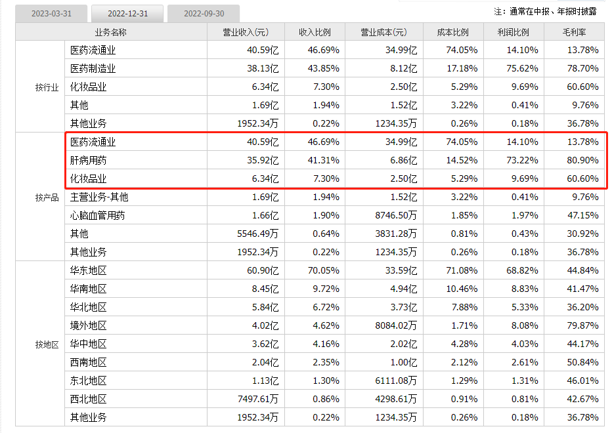Click the 35.92亿 revenue value
612x433 pixels.
(x=263, y=160)
